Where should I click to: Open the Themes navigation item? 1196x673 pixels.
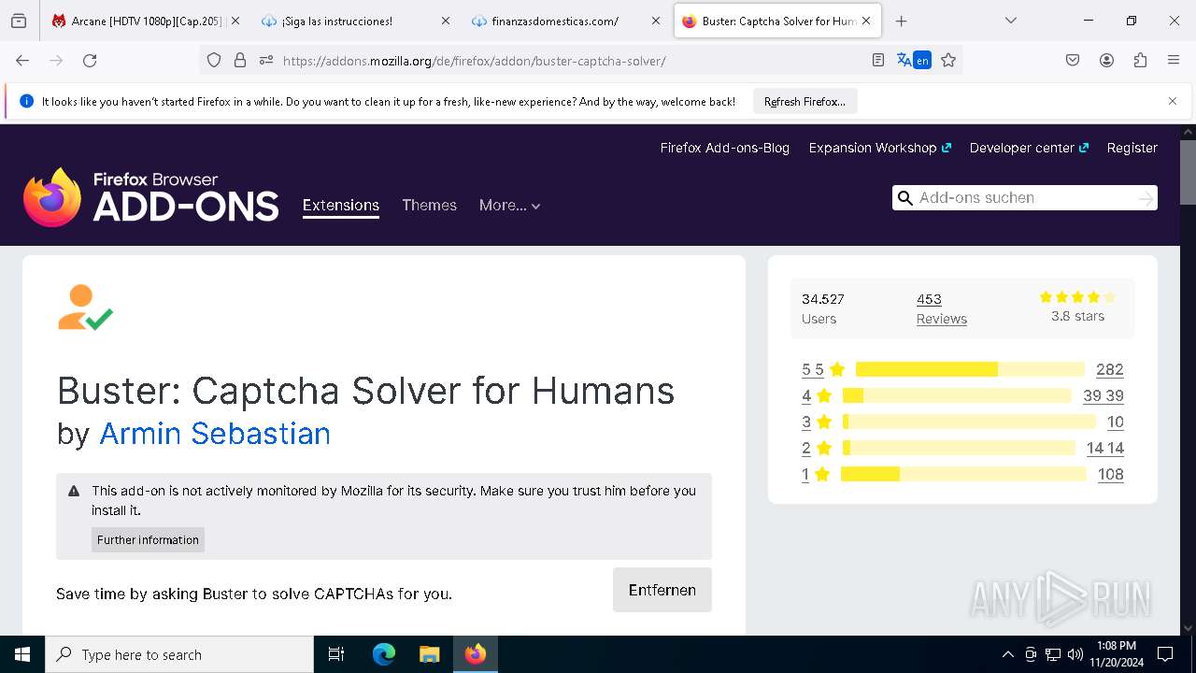tap(429, 206)
